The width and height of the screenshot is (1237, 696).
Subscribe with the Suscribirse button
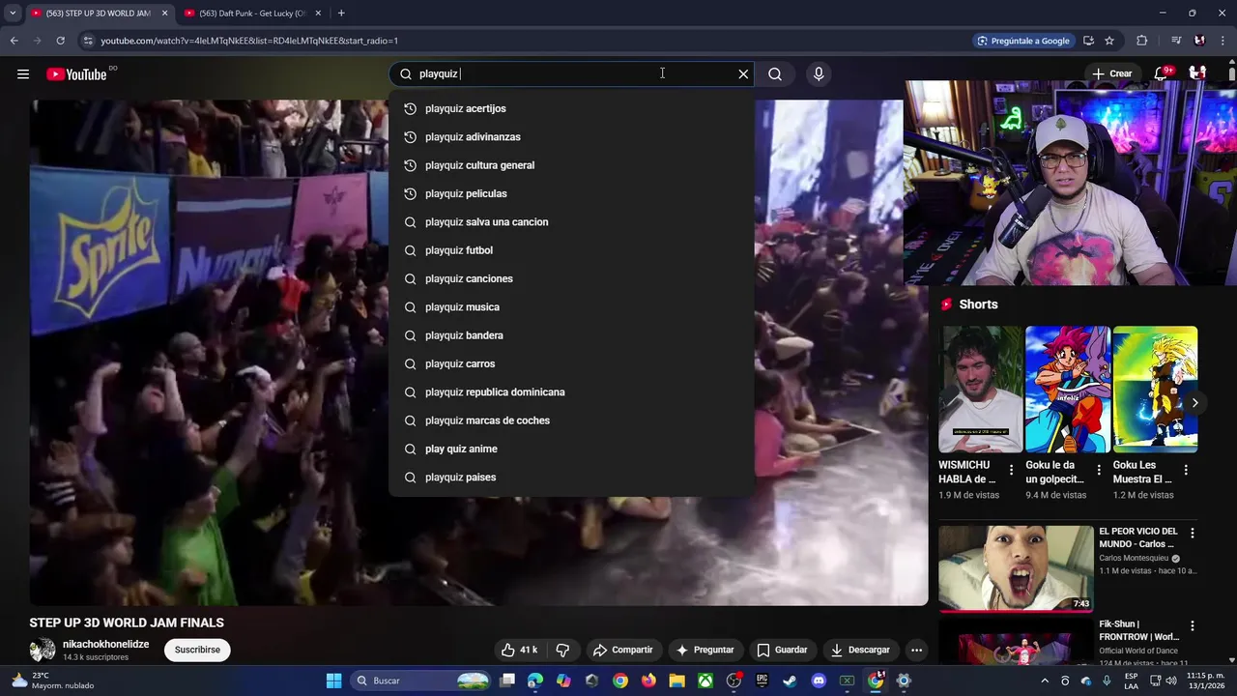[x=197, y=650]
